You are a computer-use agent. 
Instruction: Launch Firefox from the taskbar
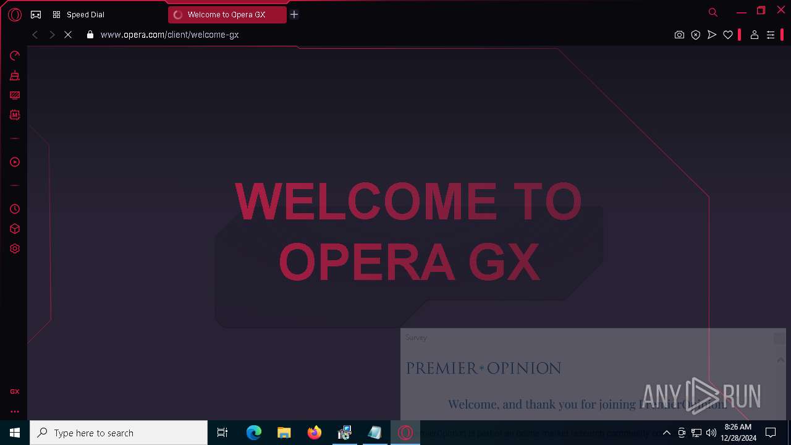click(315, 433)
